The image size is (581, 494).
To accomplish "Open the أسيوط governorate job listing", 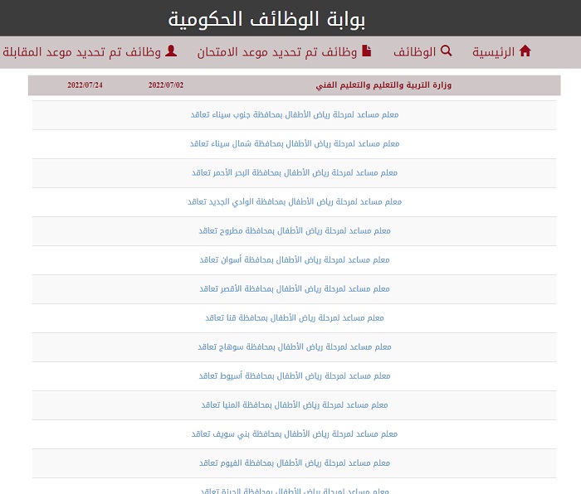I will 295,375.
